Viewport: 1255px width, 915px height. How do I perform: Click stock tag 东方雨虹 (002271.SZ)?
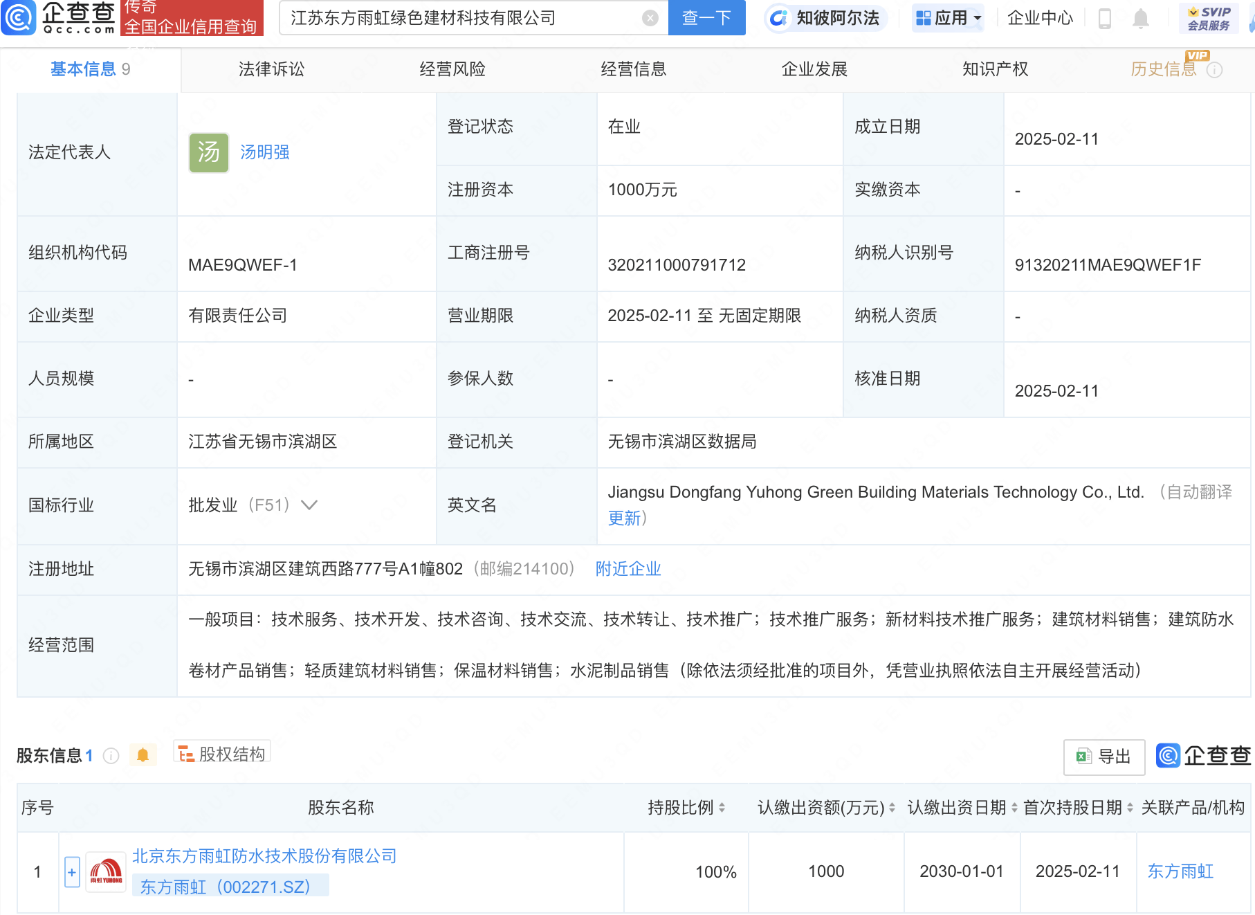coord(230,887)
